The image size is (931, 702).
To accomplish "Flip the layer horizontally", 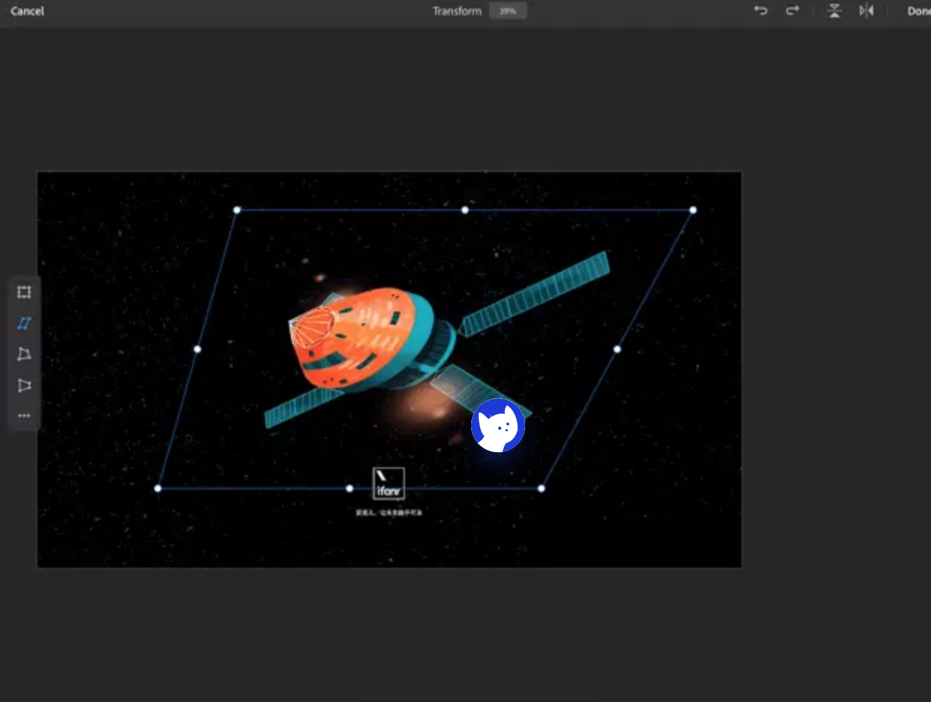I will coord(866,10).
